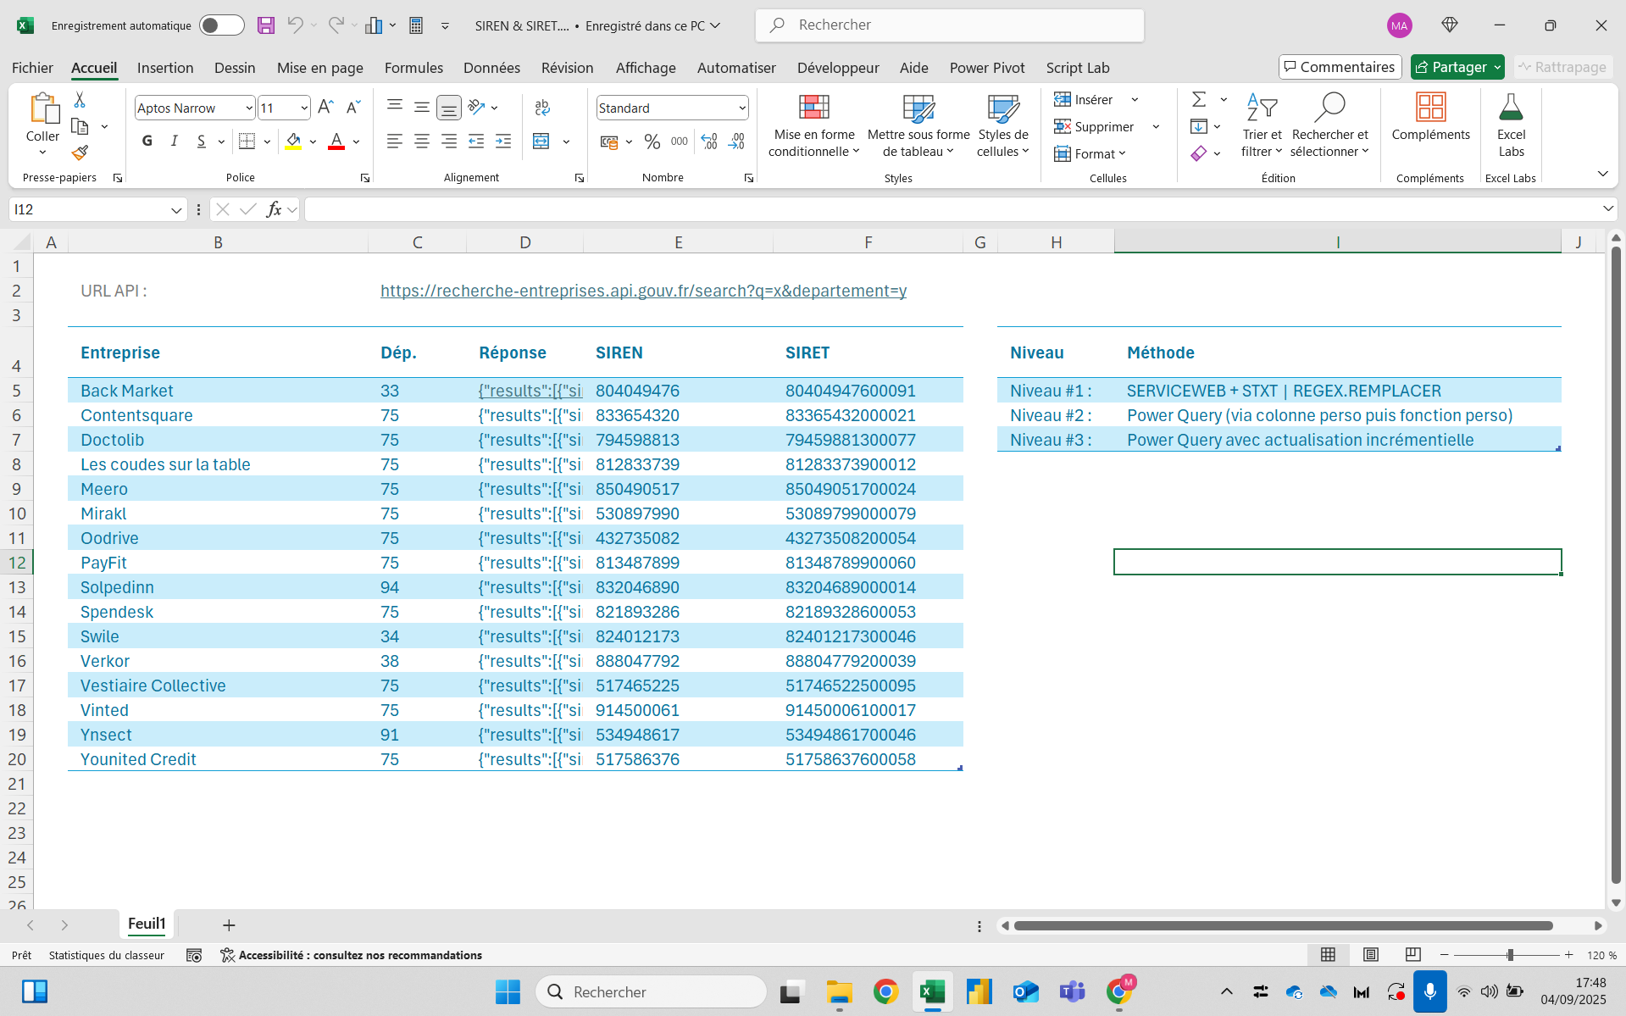Switch to Page Break Preview in status bar
Viewport: 1626px width, 1016px height.
point(1412,955)
